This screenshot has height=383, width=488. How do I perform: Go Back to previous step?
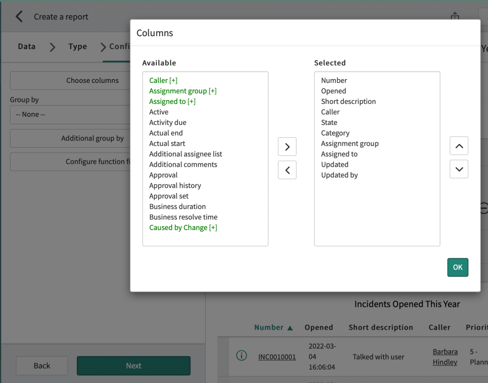click(42, 366)
